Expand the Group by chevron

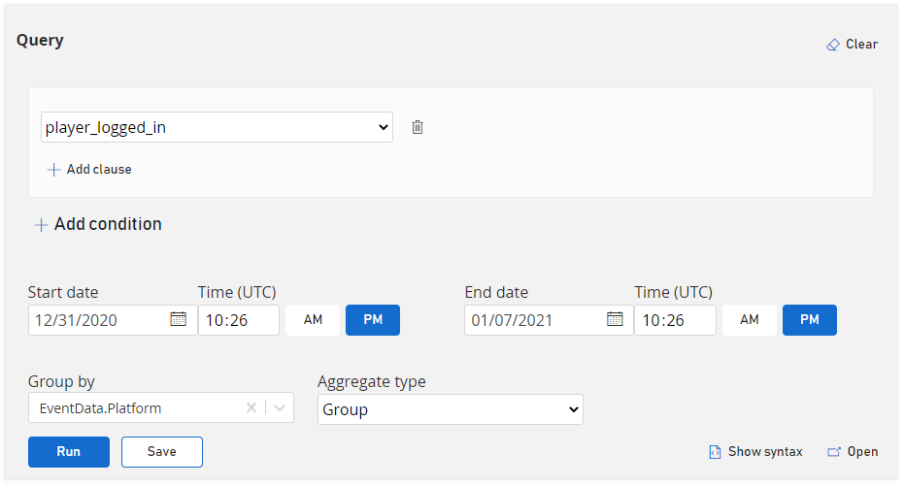(280, 407)
